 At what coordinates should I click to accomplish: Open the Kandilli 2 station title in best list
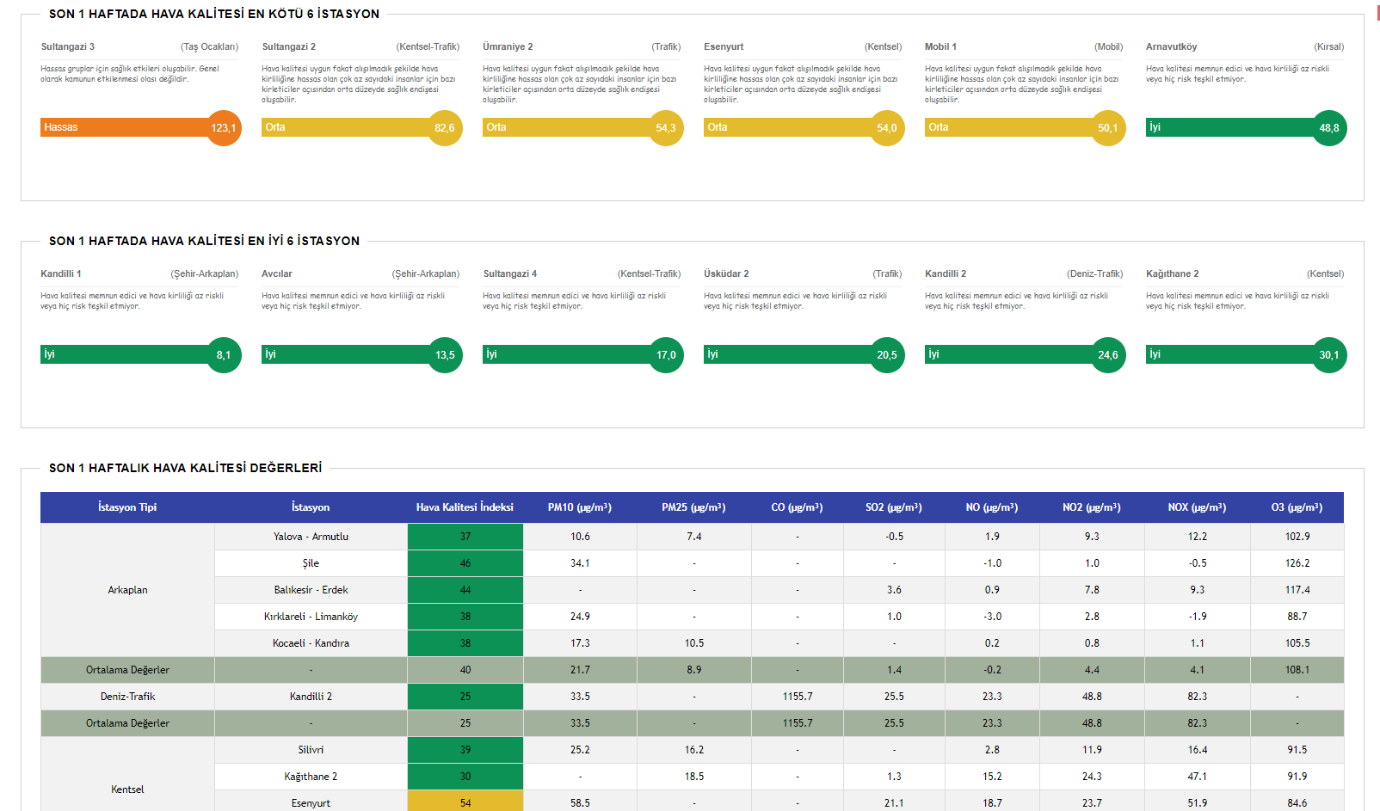946,273
